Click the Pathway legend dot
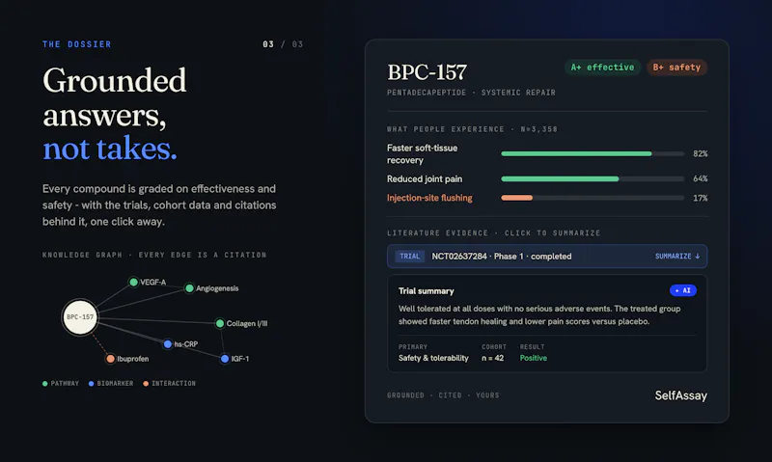Screen dimensions: 772x462 click(x=45, y=383)
